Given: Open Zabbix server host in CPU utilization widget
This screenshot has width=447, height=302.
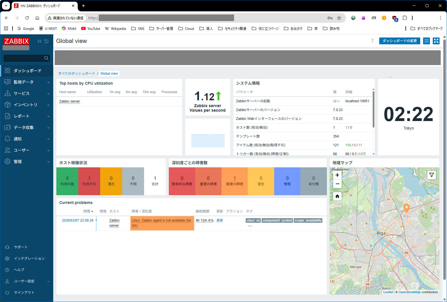Looking at the screenshot, I should (69, 101).
